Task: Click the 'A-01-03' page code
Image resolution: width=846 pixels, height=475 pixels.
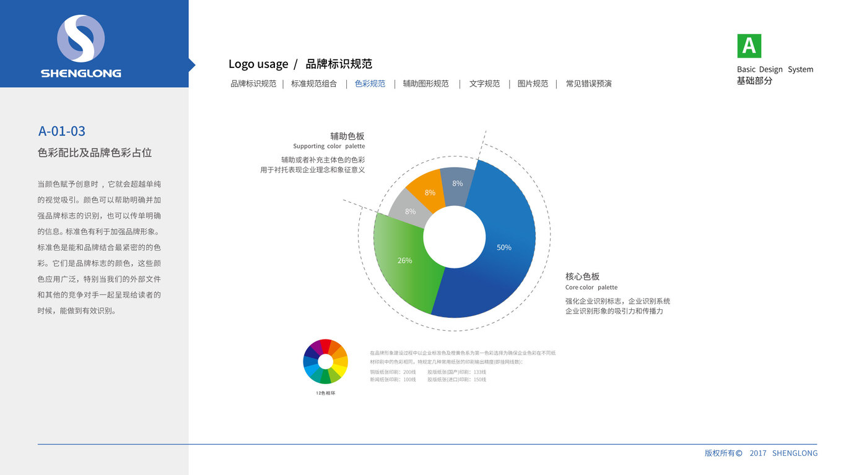Action: (62, 131)
